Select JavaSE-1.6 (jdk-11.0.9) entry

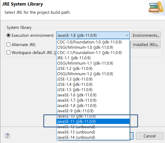pyautogui.click(x=93, y=95)
